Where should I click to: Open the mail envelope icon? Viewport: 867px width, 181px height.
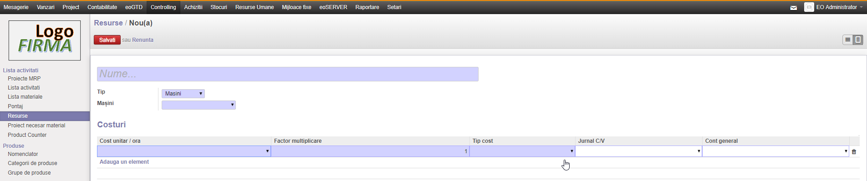pyautogui.click(x=793, y=8)
